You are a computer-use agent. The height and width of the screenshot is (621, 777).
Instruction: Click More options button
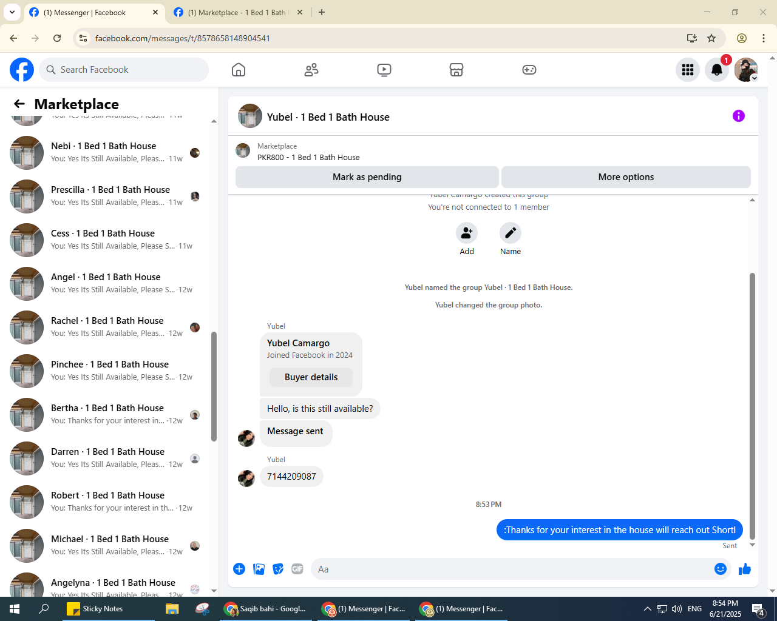(626, 177)
